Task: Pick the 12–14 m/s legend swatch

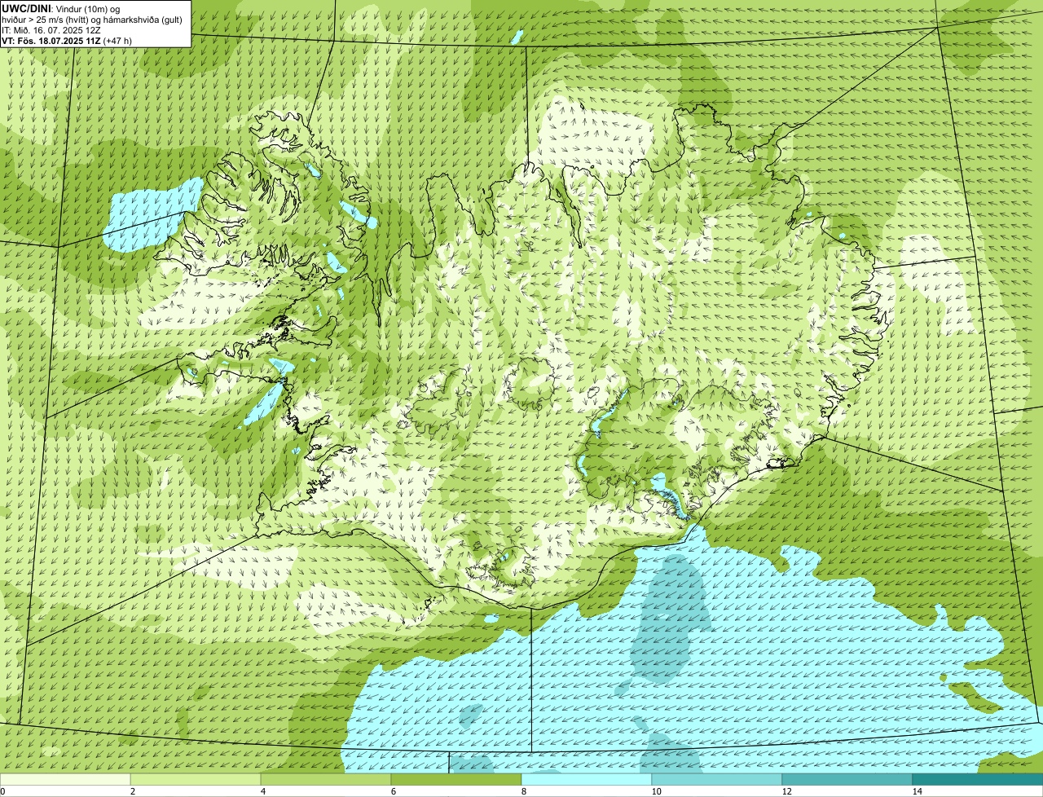Action: click(x=847, y=779)
